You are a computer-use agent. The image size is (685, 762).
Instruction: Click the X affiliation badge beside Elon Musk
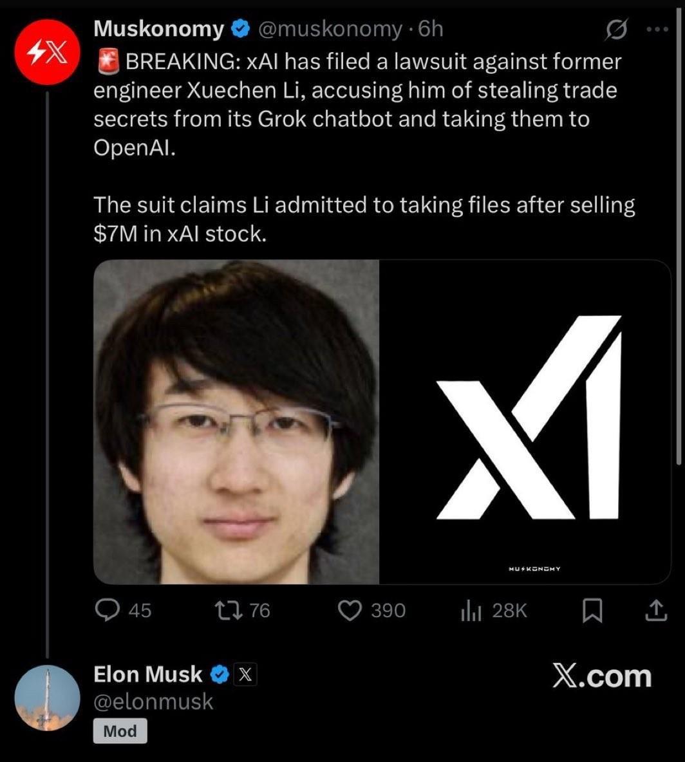[x=245, y=675]
